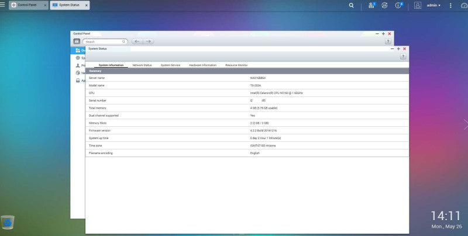This screenshot has width=468, height=236.
Task: Open the main hamburger menu
Action: [x=2, y=5]
